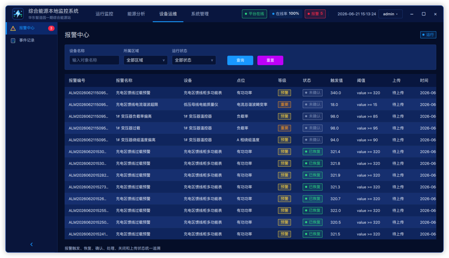Focus the 输入对象名称 input field
This screenshot has width=449, height=258.
[x=94, y=60]
